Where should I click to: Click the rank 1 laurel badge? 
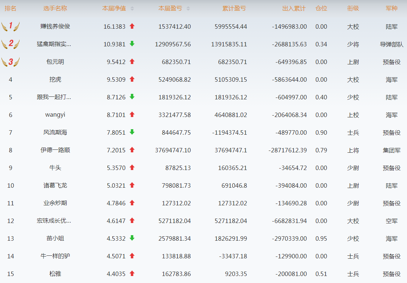[x=10, y=26]
